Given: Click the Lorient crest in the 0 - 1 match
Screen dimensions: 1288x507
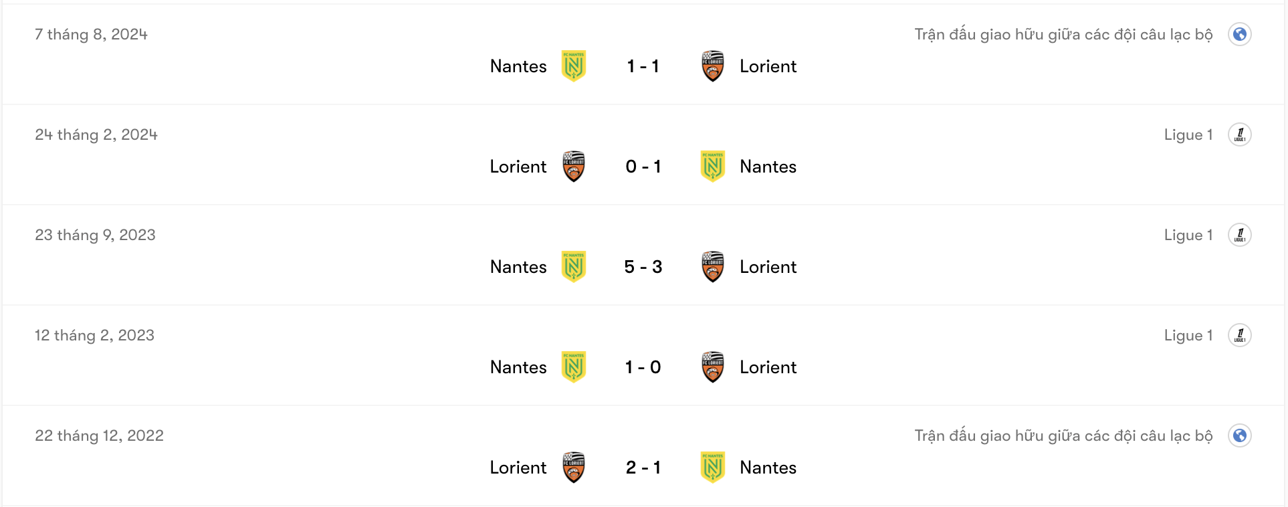Looking at the screenshot, I should [x=573, y=167].
